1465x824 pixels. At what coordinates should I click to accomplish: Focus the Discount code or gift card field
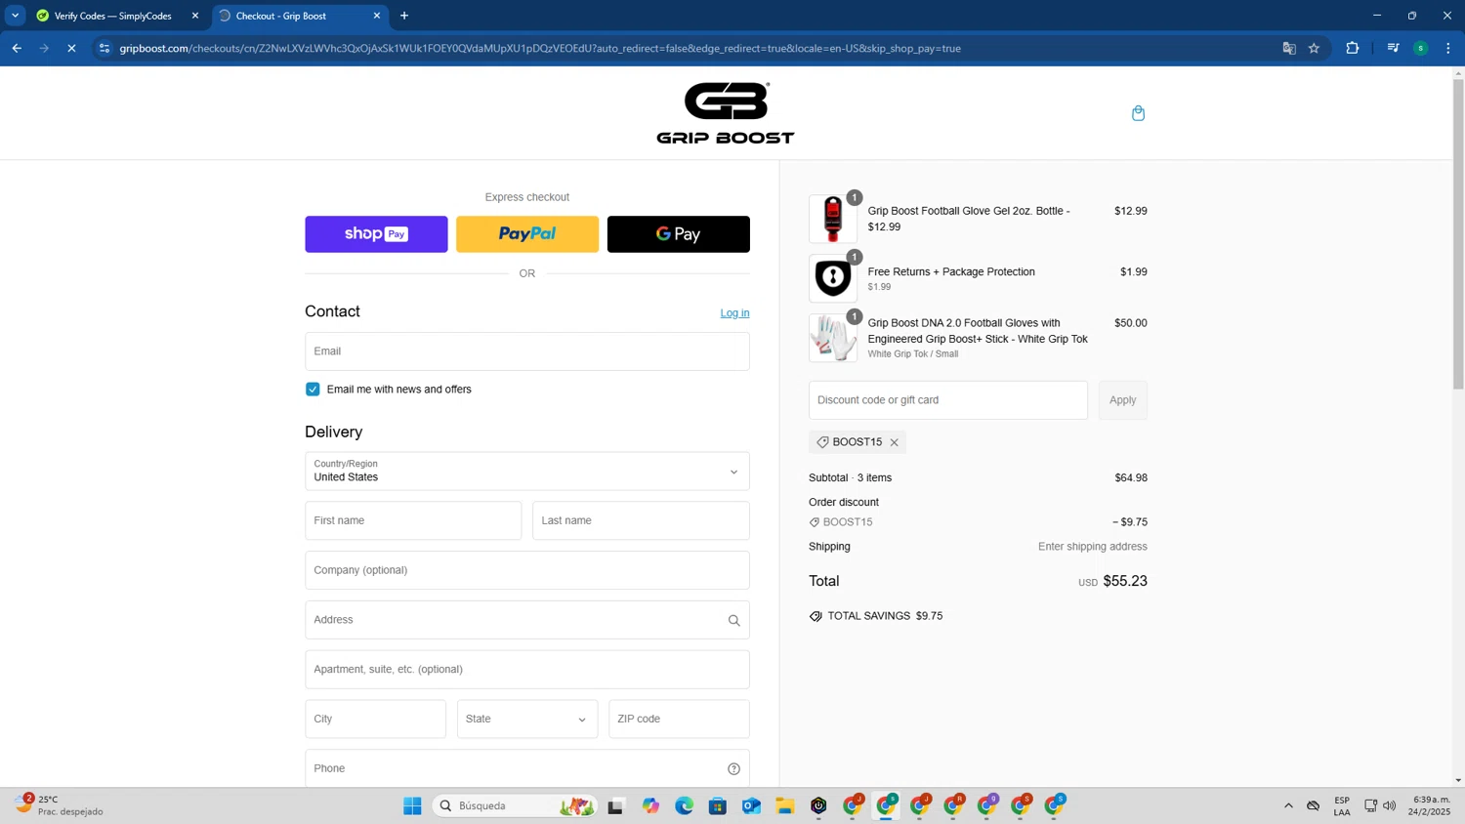pyautogui.click(x=948, y=400)
